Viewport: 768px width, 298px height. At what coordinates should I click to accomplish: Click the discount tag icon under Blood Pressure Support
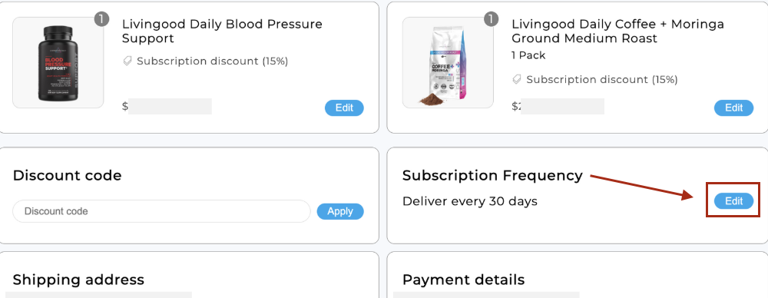point(127,61)
